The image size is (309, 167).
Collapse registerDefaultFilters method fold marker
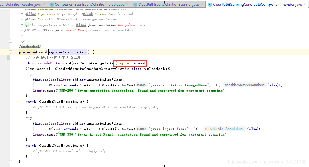(10, 52)
